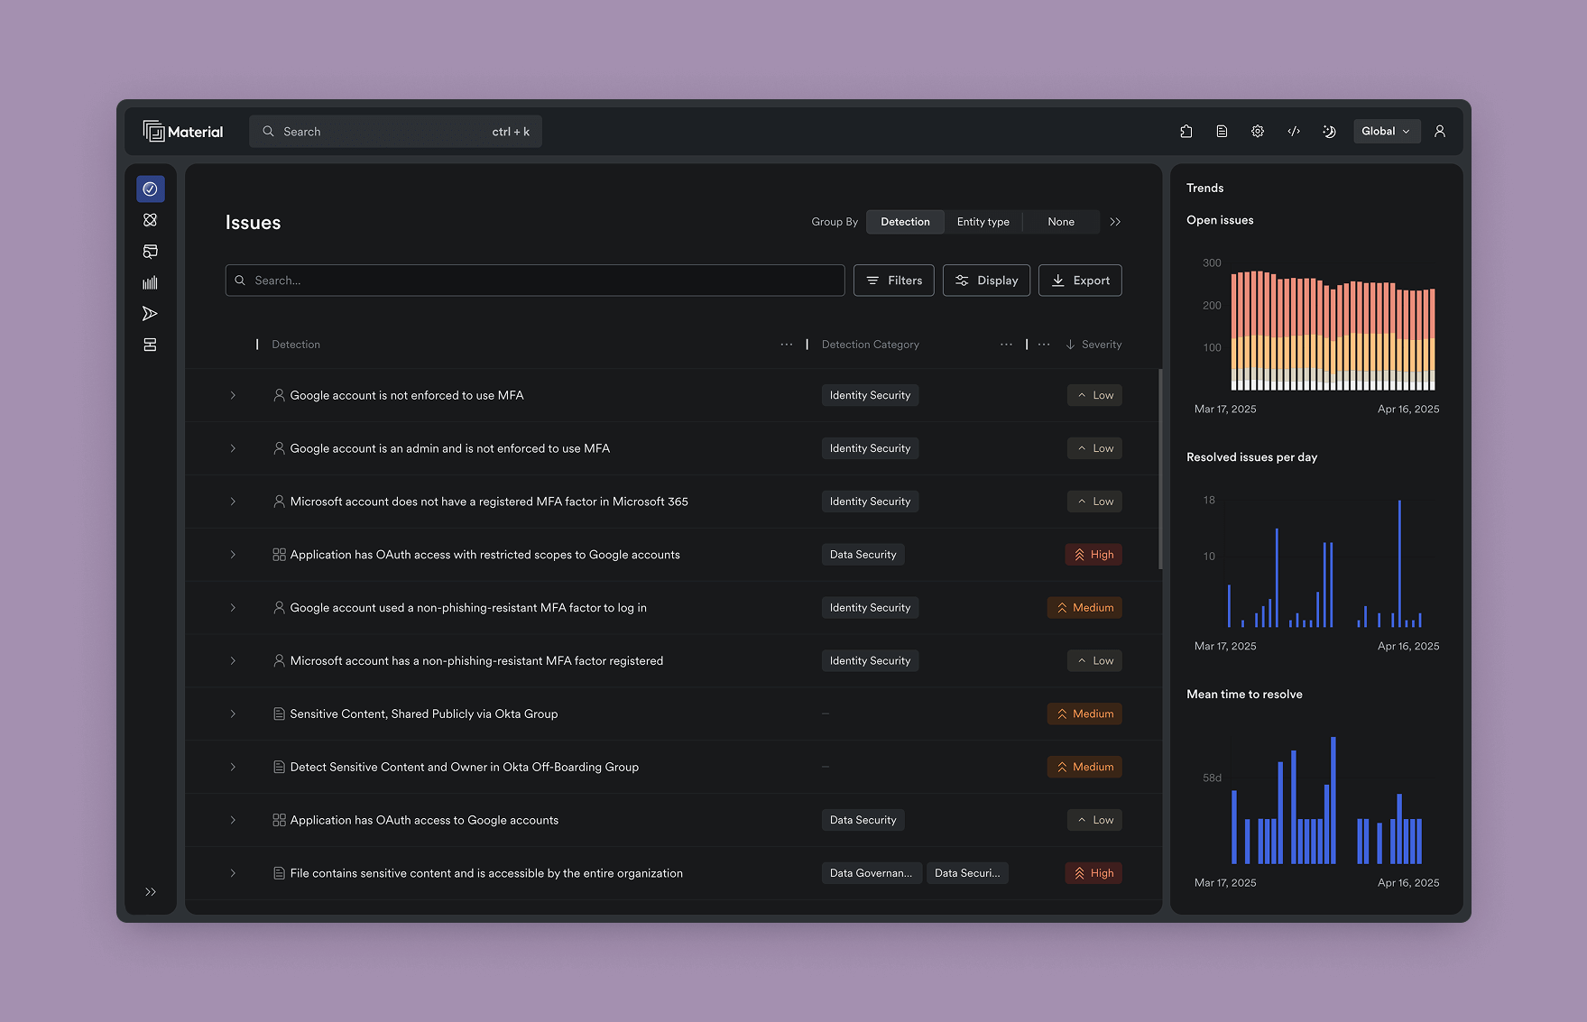Open the stacked server sidebar icon
Screen dimensions: 1587x1022
(151, 345)
